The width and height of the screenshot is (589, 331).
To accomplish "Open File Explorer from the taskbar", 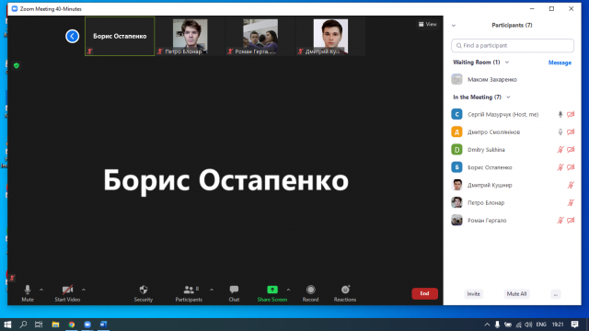I will click(x=55, y=325).
